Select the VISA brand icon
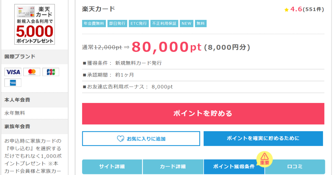Image resolution: width=333 pixels, height=175 pixels. (x=12, y=72)
